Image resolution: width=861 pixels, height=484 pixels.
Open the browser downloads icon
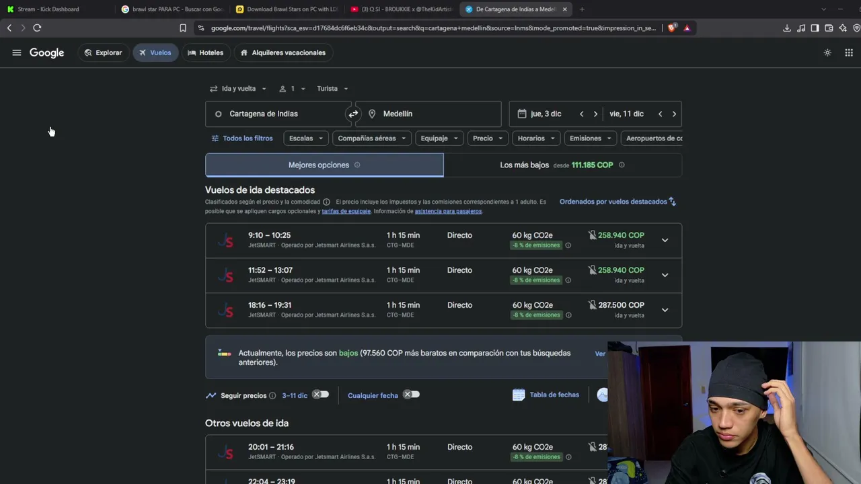click(x=787, y=28)
